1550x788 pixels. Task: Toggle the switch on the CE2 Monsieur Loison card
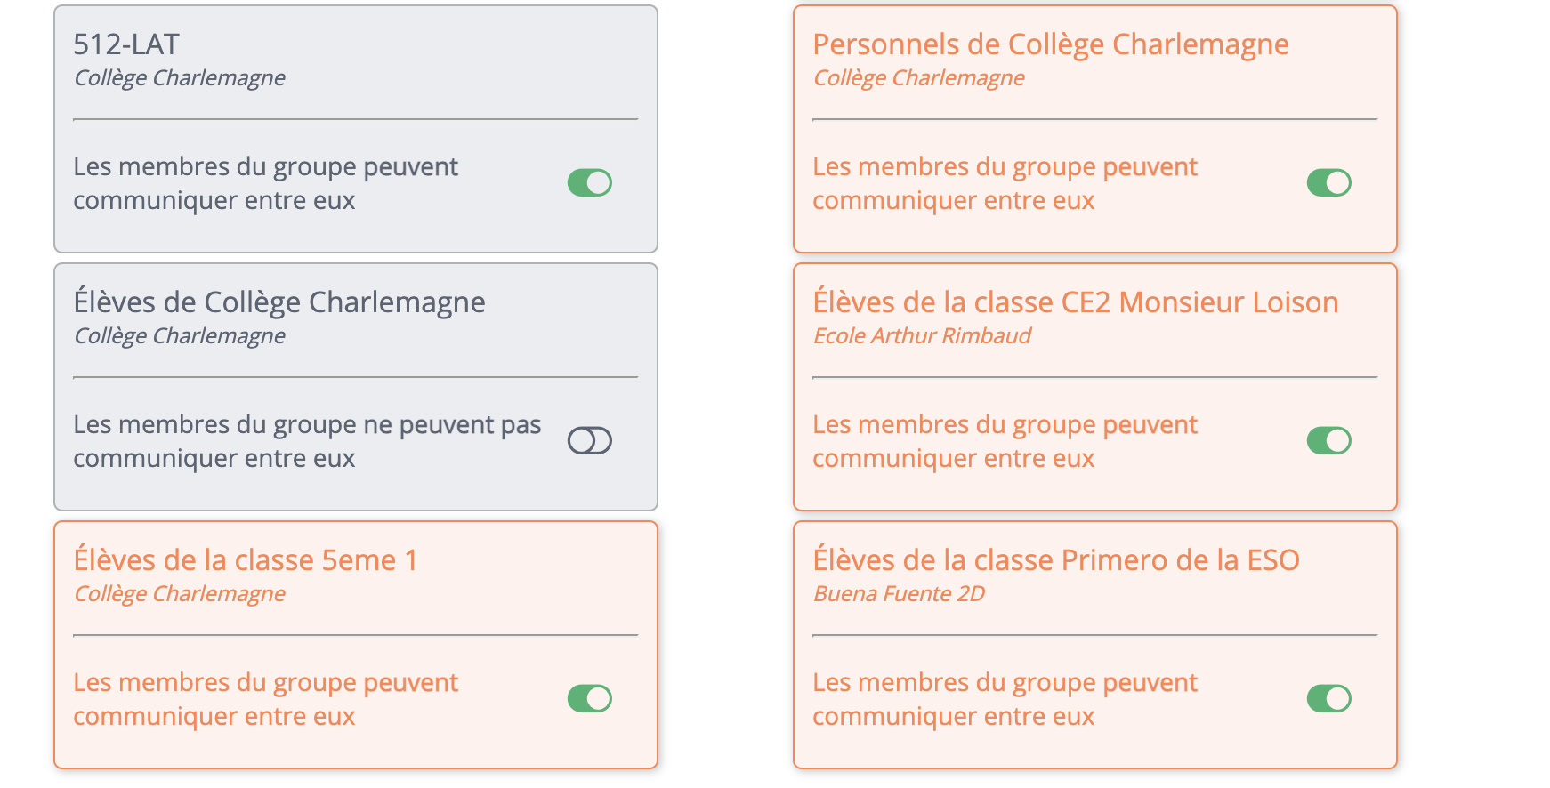tap(1329, 440)
